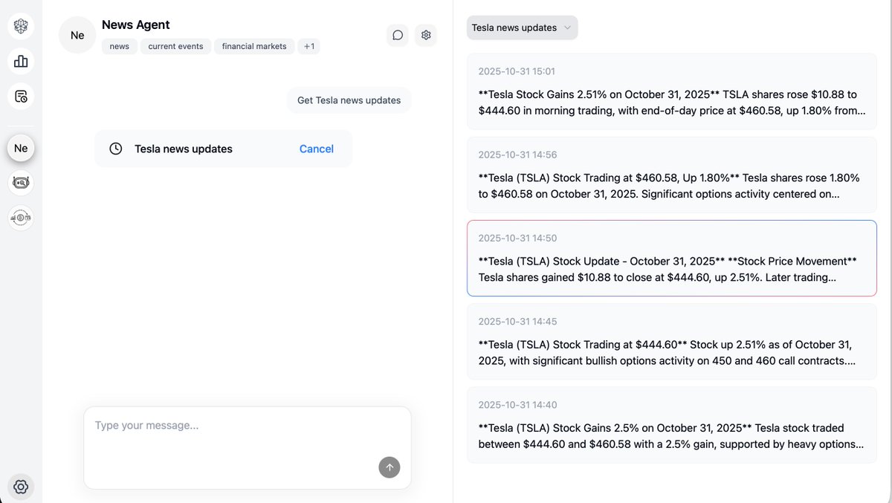The image size is (892, 503).
Task: Select the robot search agent in sidebar
Action: 20,182
